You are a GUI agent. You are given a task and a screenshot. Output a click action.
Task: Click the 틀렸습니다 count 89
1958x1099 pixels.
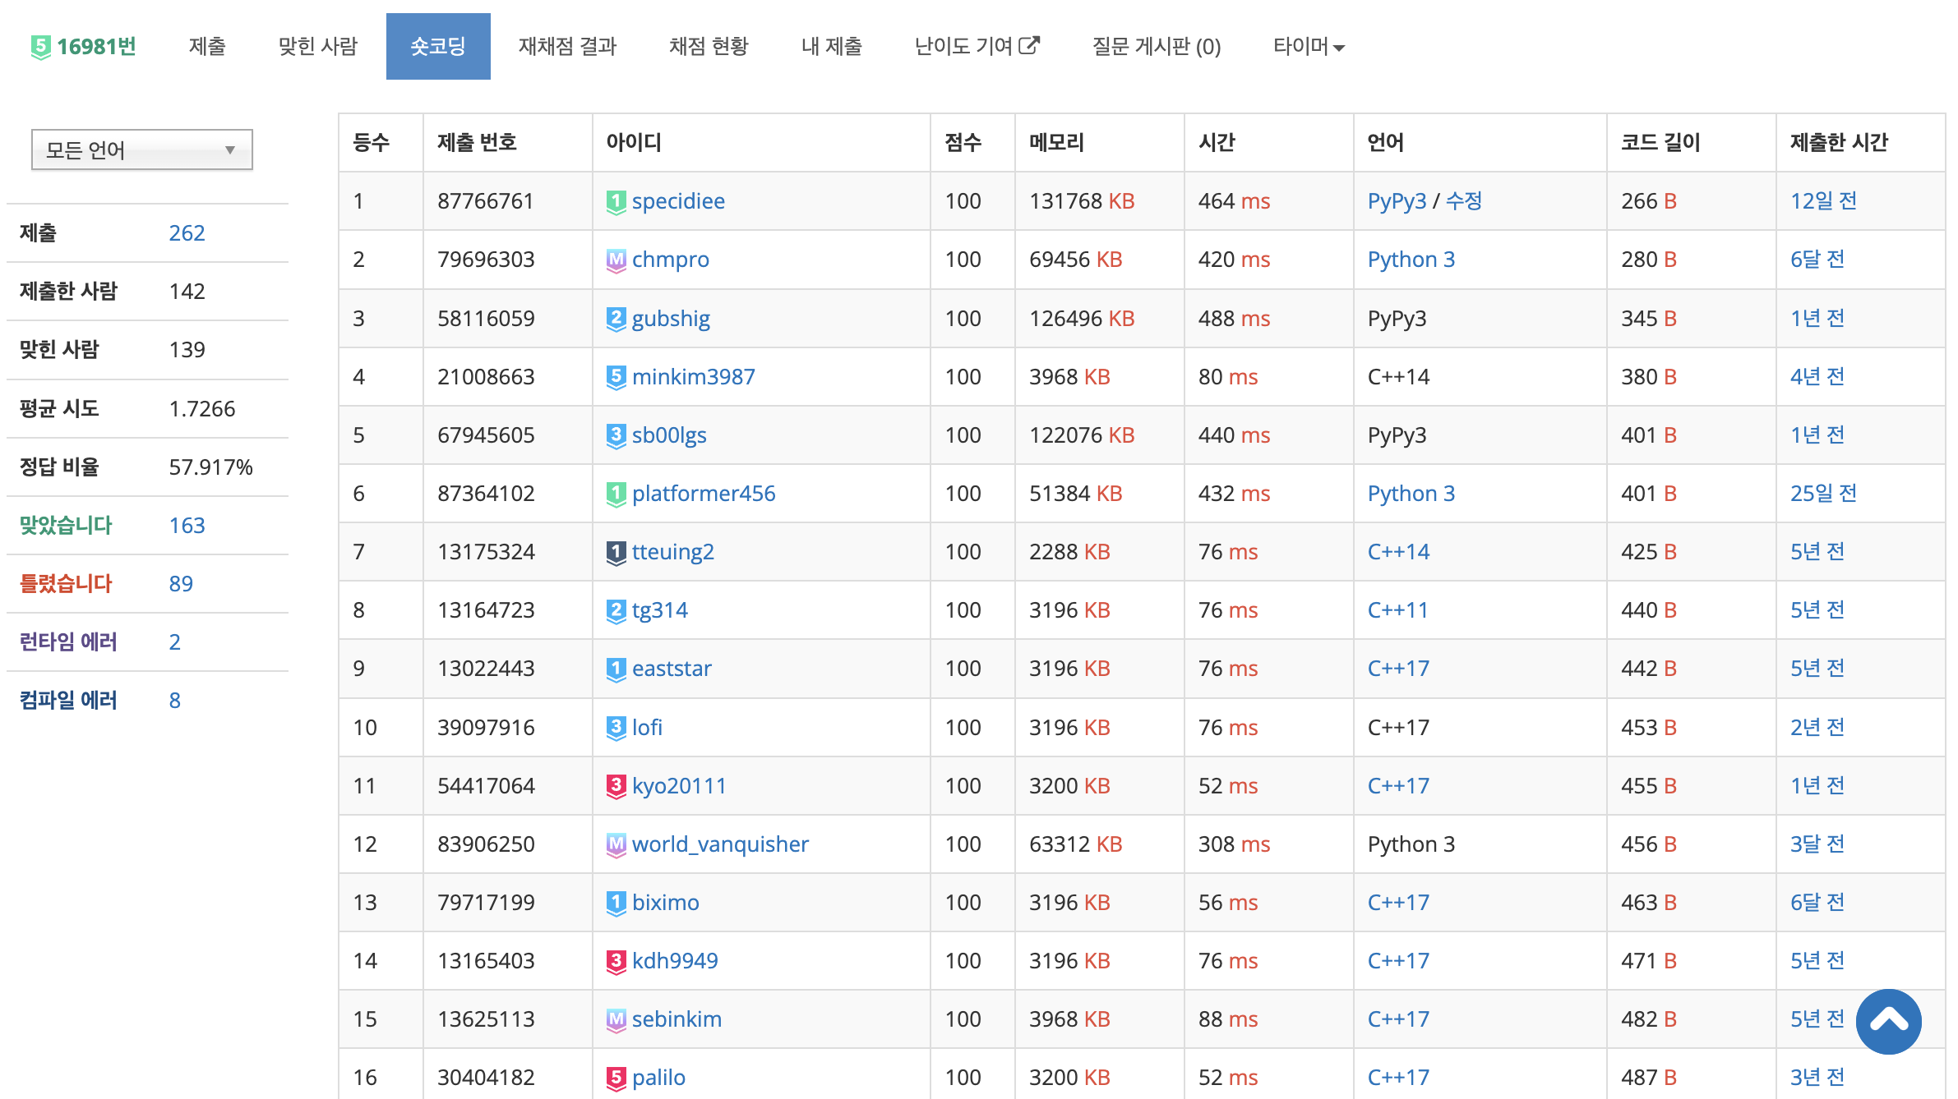[181, 584]
